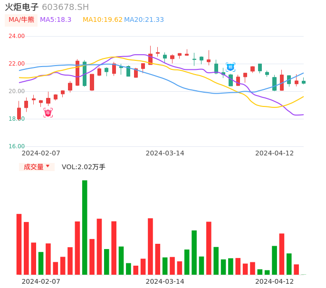Select the last small red volume bar

tap(297, 269)
